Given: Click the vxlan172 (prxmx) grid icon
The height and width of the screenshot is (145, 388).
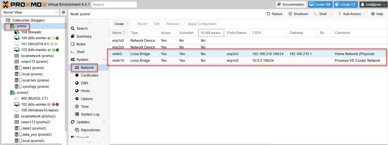Looking at the screenshot, I should pos(17,62).
